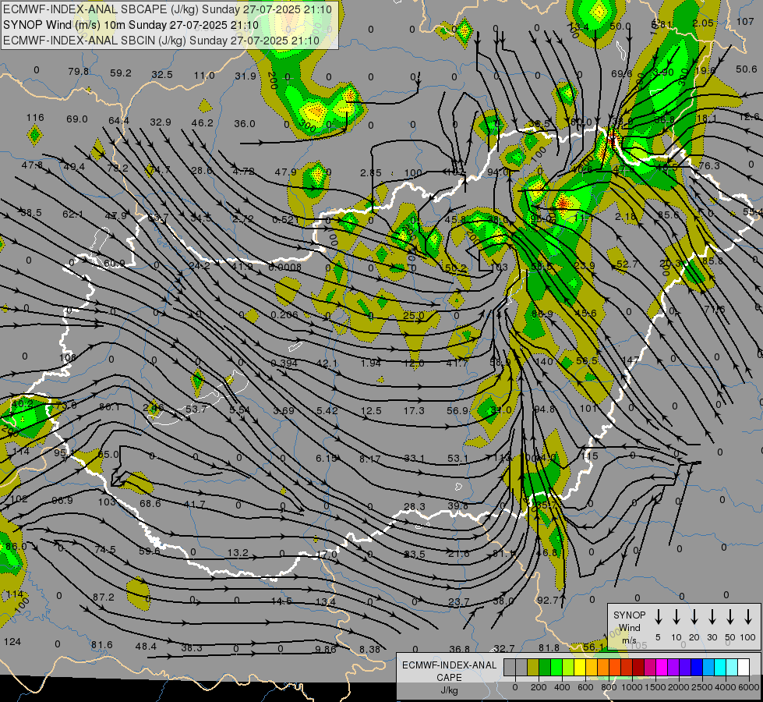Click the map value '124'
The image size is (763, 702).
(12, 642)
